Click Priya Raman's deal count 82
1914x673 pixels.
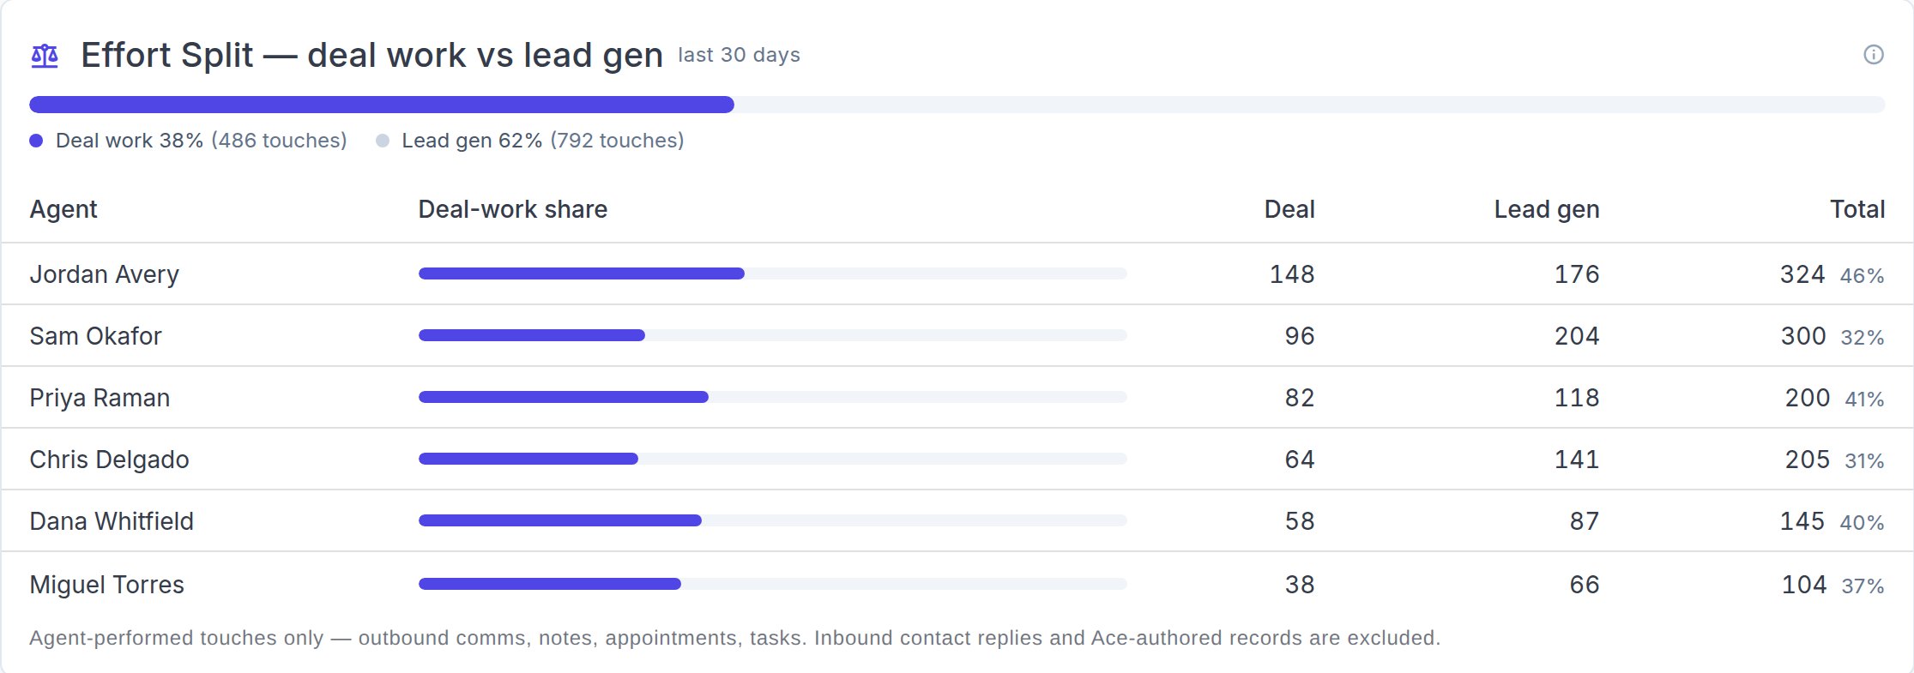coord(1300,398)
